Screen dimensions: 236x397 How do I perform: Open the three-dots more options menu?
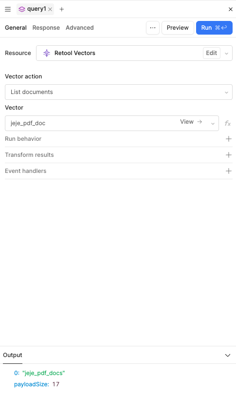click(153, 28)
